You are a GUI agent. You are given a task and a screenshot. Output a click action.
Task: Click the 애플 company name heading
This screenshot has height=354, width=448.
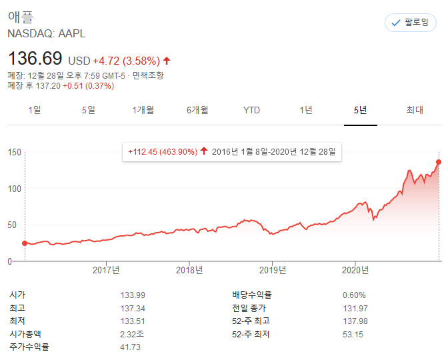(21, 17)
